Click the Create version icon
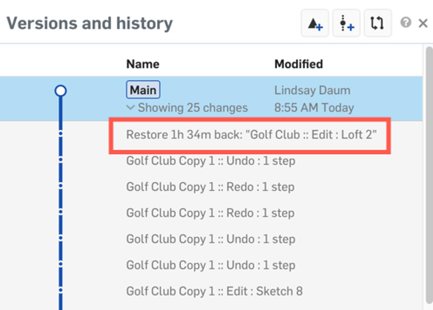This screenshot has width=433, height=310. click(315, 23)
